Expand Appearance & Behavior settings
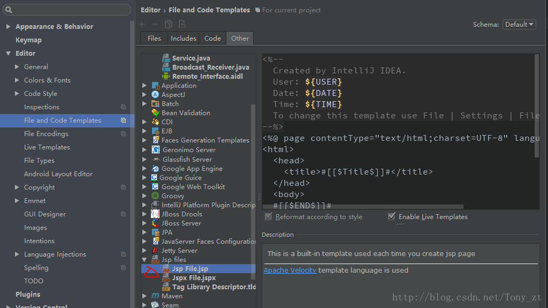548x308 pixels. pyautogui.click(x=9, y=27)
